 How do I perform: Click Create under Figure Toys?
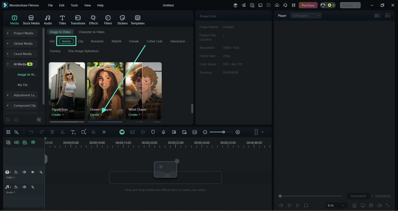point(58,115)
